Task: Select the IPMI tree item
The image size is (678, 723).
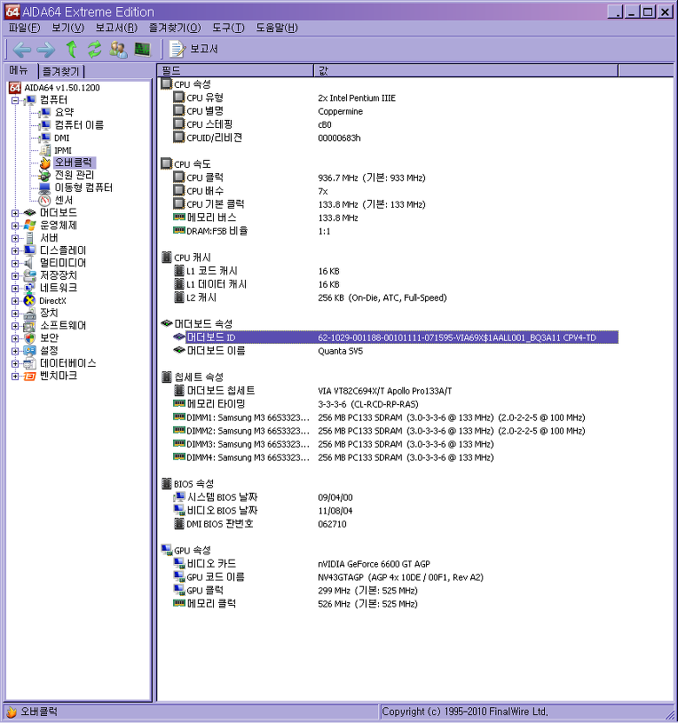Action: [x=63, y=150]
